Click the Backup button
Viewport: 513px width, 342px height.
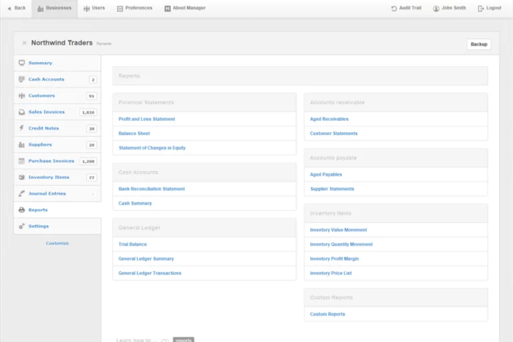click(x=479, y=44)
